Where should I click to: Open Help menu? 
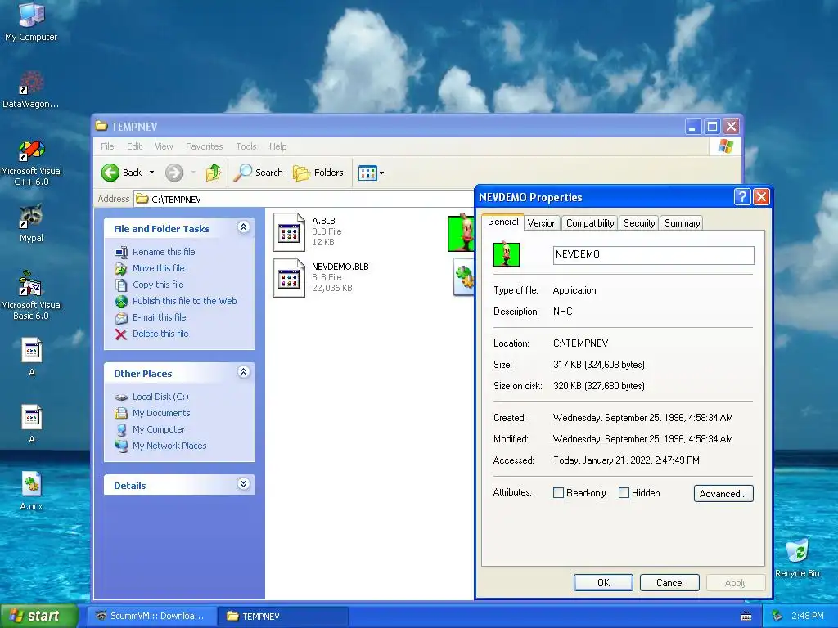pos(277,146)
